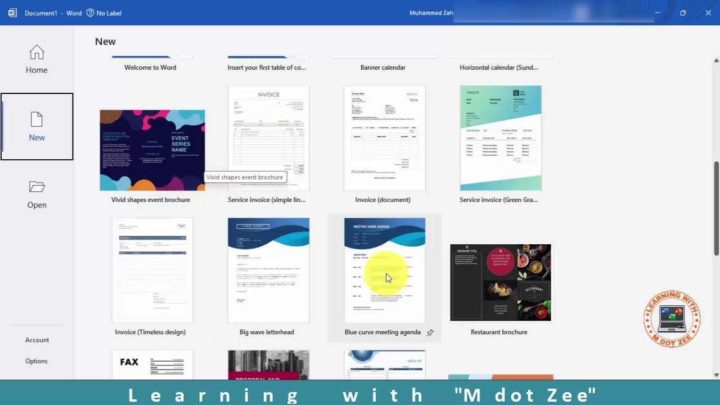This screenshot has width=720, height=405.
Task: Click the Invoice (Timeless design) caption
Action: pyautogui.click(x=150, y=332)
